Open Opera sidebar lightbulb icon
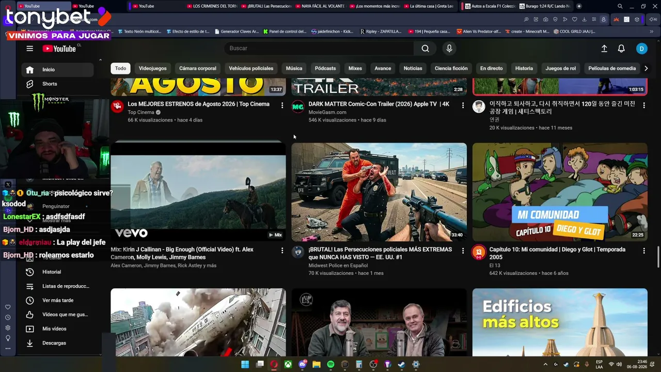The image size is (661, 372). point(8,338)
